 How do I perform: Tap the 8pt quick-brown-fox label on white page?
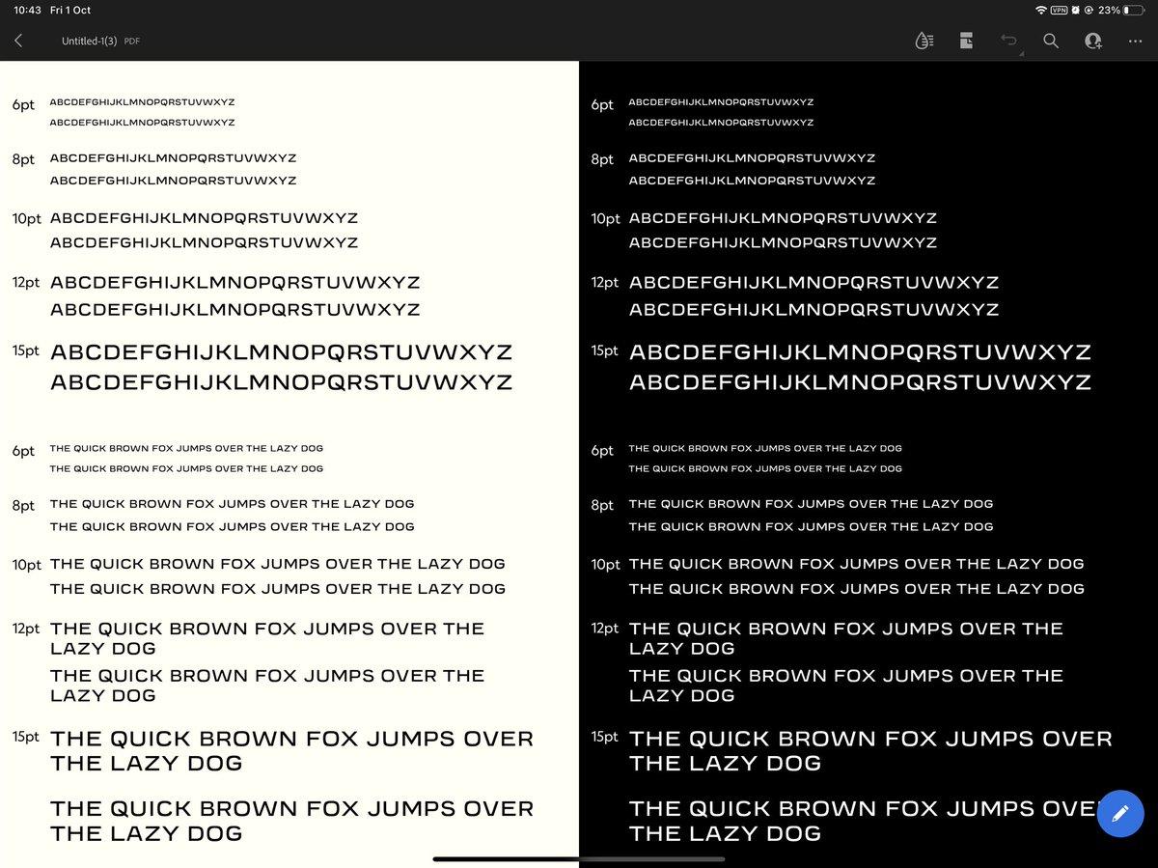tap(23, 505)
